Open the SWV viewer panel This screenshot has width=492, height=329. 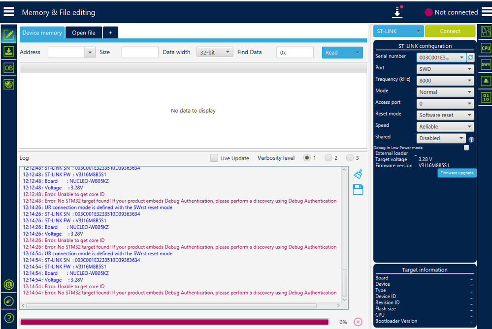coord(485,64)
